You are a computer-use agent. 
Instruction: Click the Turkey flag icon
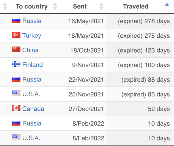click(16, 35)
